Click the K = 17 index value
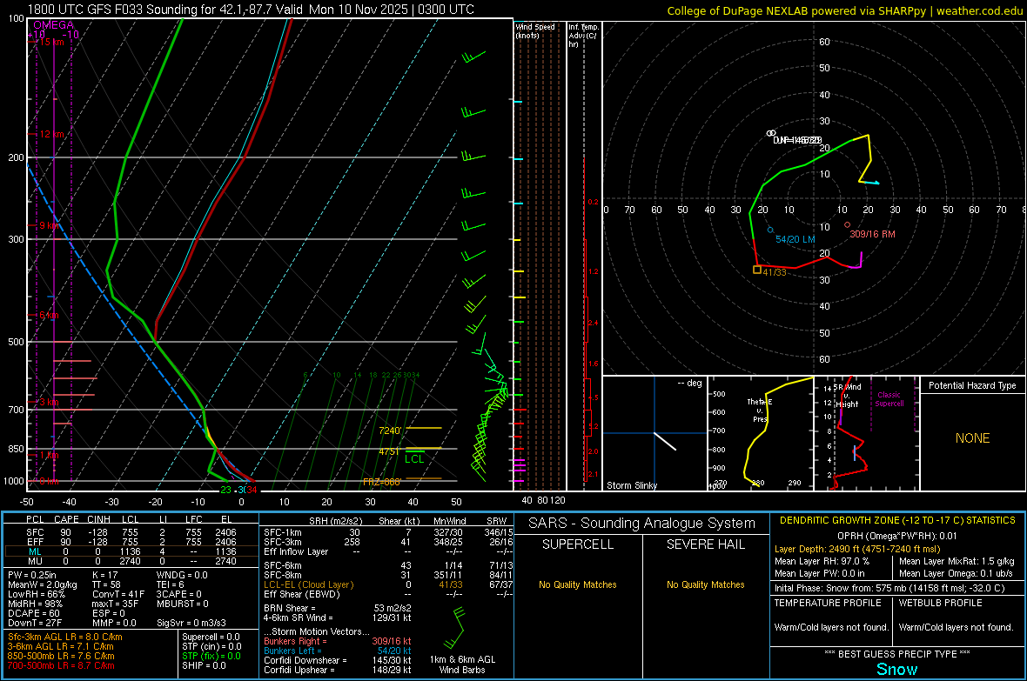The height and width of the screenshot is (681, 1027). (x=104, y=575)
